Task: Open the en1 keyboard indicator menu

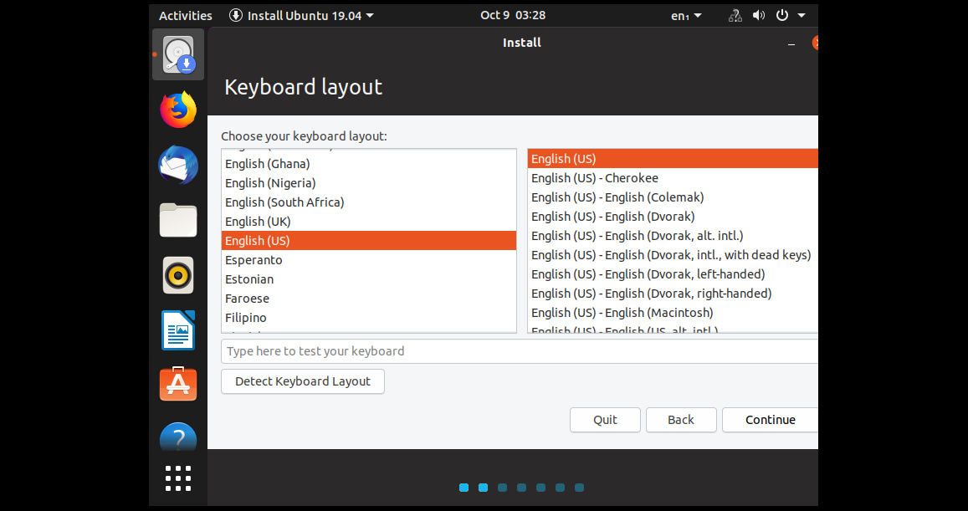Action: pyautogui.click(x=686, y=14)
